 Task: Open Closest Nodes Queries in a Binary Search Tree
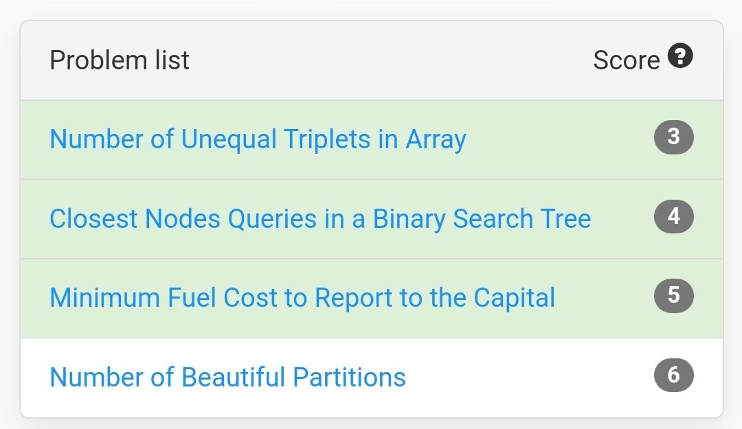click(320, 218)
